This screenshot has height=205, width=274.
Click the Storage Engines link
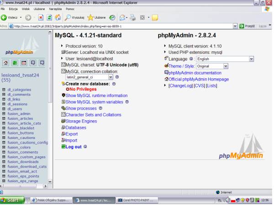[81, 121]
